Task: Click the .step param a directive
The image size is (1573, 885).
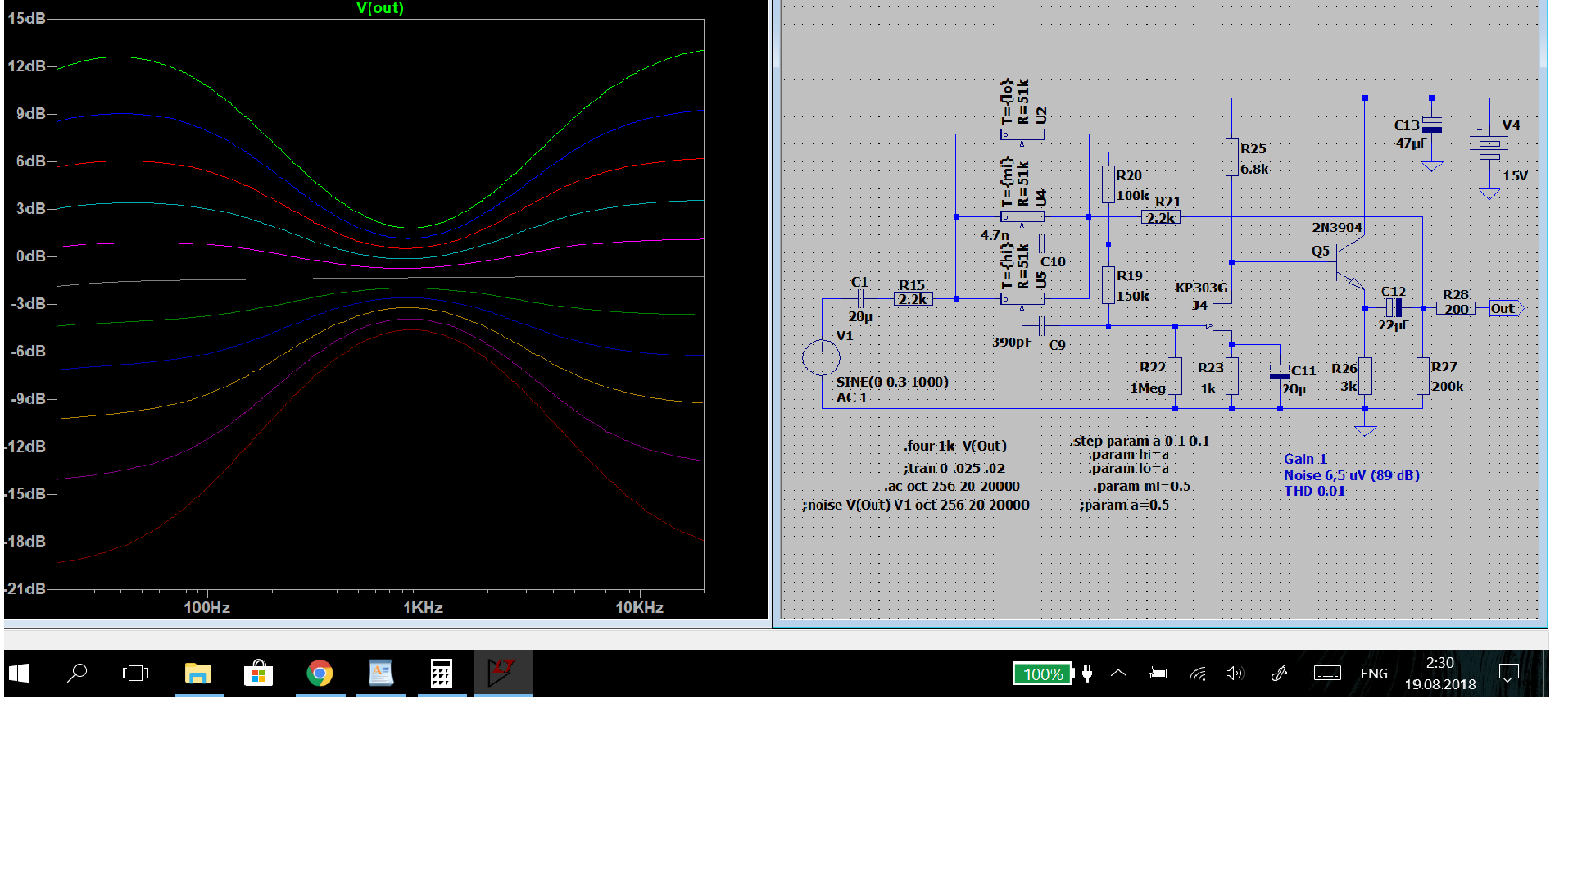Action: 1140,441
